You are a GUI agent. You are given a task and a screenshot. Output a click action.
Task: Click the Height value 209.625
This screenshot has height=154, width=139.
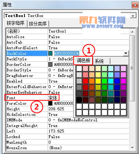coord(56,109)
